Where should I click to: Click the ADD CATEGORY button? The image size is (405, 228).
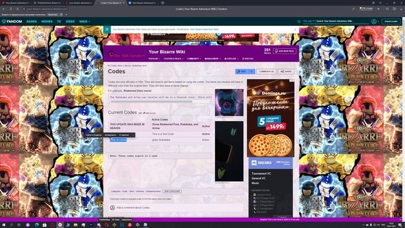click(x=172, y=191)
